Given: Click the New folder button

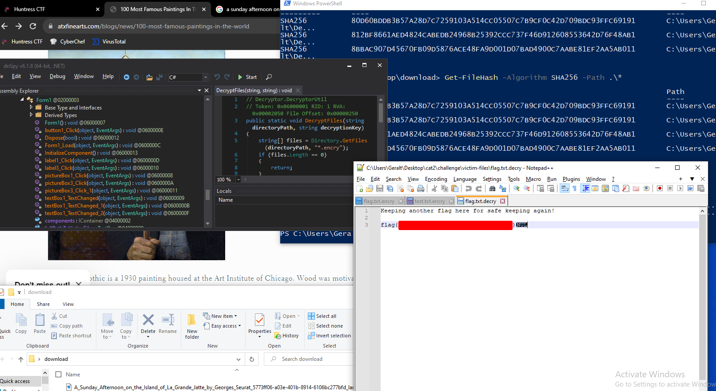Looking at the screenshot, I should click(192, 327).
